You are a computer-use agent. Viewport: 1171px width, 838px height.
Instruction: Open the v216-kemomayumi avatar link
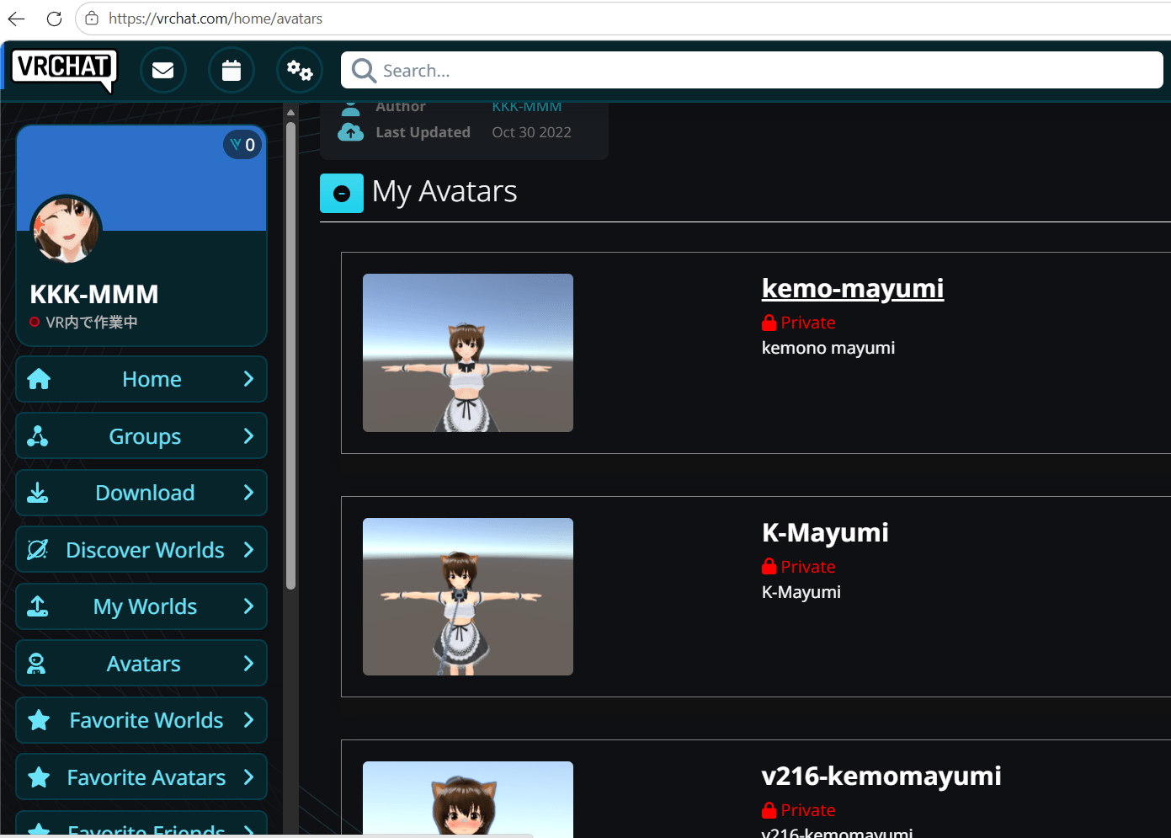click(x=881, y=776)
